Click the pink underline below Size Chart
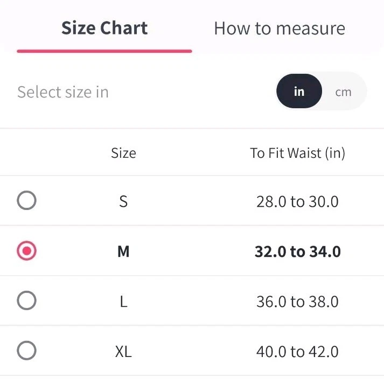384x392 pixels. click(104, 51)
